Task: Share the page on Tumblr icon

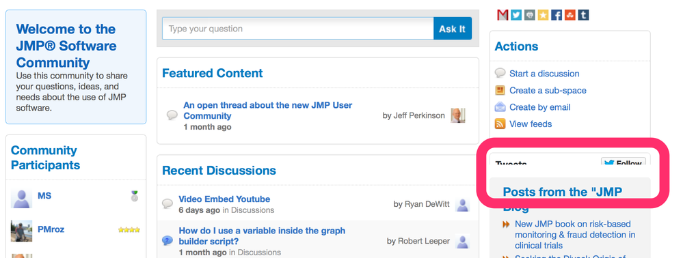Action: [583, 15]
